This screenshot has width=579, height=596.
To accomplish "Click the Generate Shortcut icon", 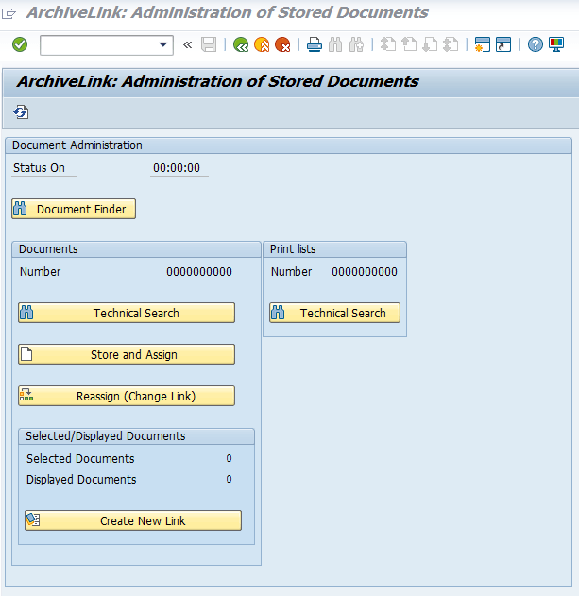I will pos(503,44).
